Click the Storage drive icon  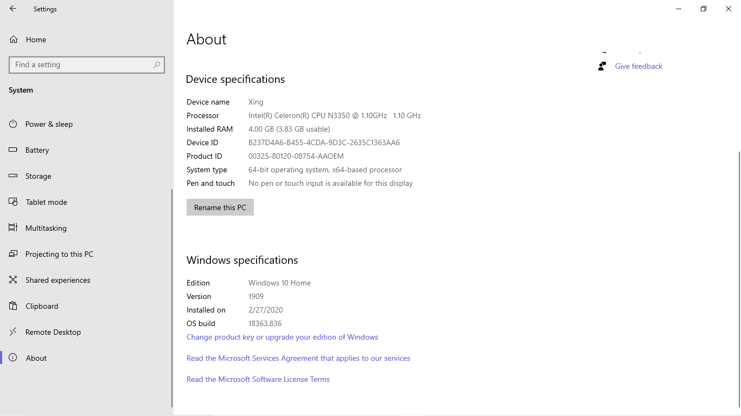[13, 176]
